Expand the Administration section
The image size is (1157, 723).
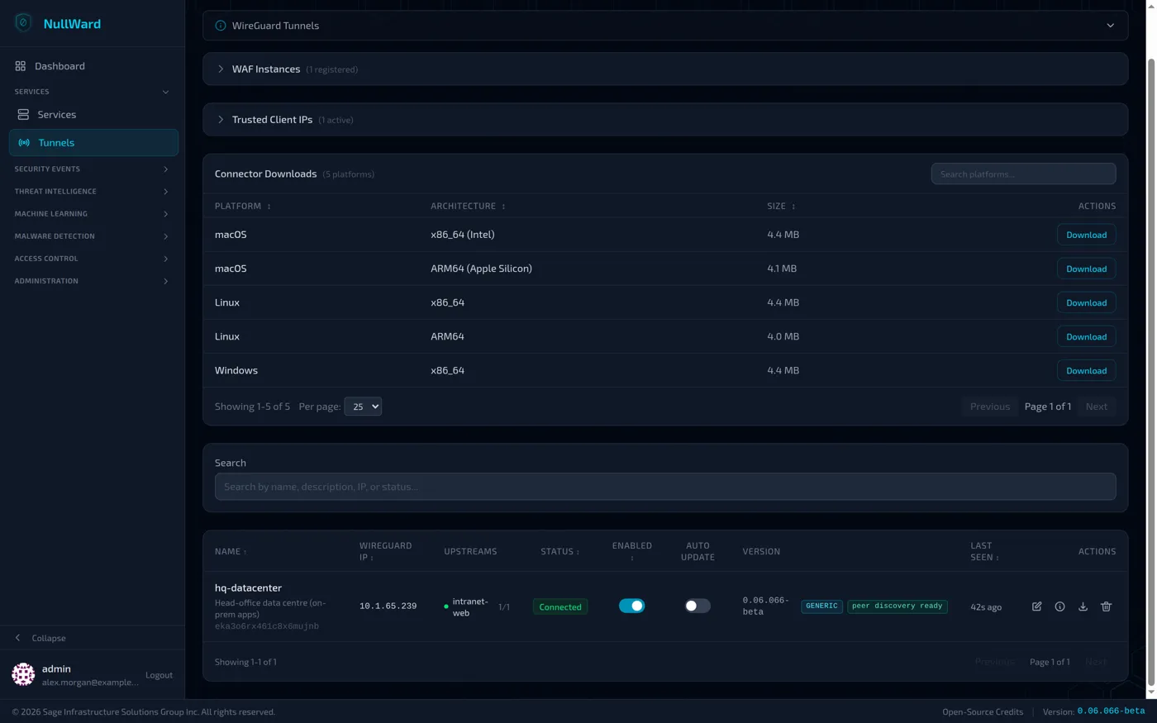(x=93, y=281)
